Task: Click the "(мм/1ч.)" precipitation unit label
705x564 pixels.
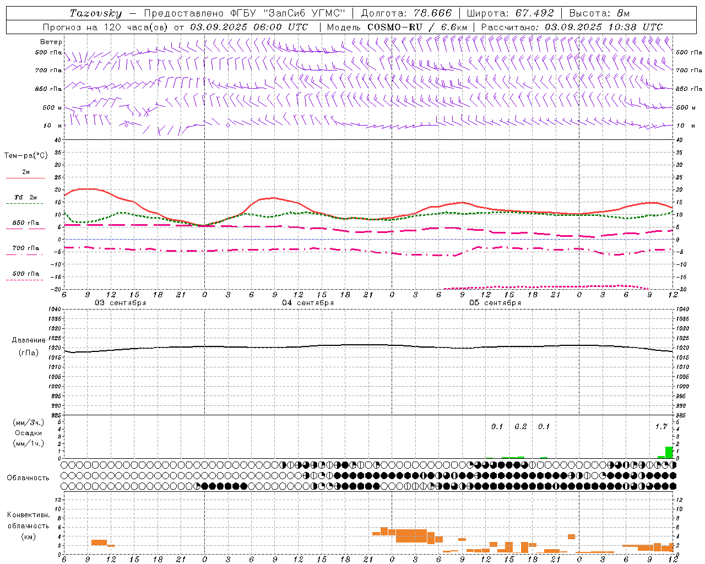Action: click(29, 443)
